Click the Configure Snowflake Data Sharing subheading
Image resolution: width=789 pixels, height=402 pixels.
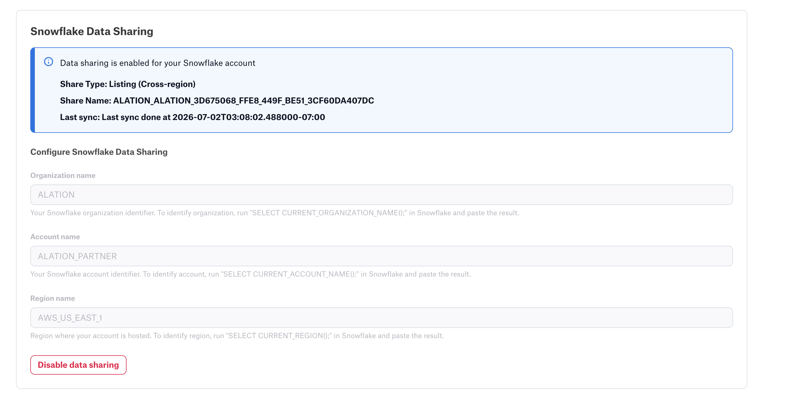click(99, 152)
